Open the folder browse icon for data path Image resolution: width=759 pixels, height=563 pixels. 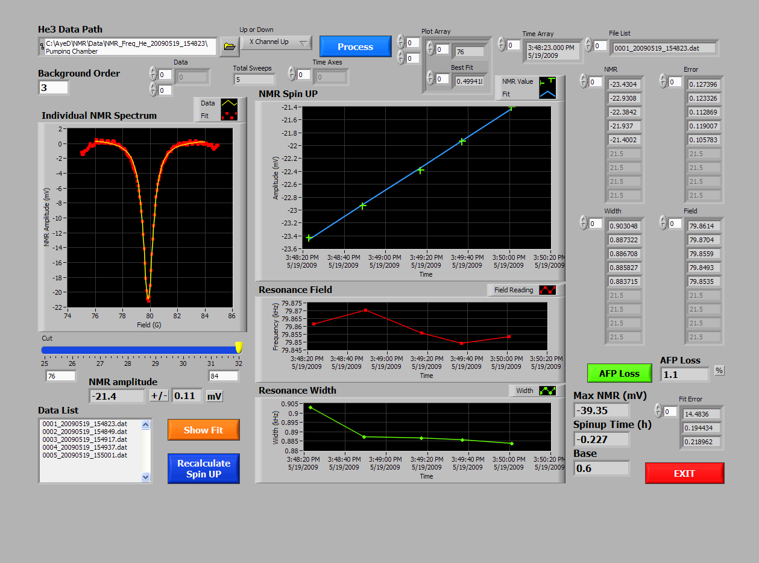pyautogui.click(x=228, y=46)
